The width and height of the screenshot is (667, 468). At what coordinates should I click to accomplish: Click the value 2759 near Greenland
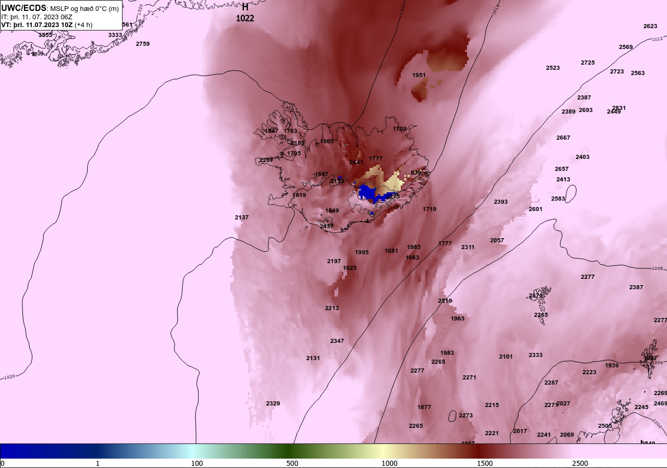tap(143, 44)
